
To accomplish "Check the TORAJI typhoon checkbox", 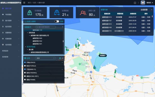I will [x=25, y=66].
